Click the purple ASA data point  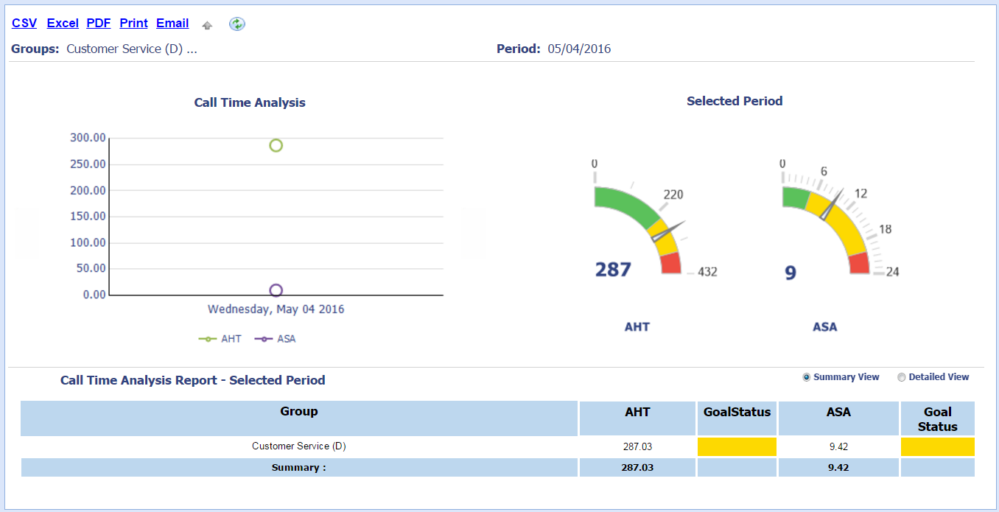(276, 290)
